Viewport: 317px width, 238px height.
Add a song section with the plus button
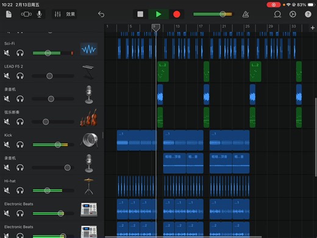[x=313, y=28]
